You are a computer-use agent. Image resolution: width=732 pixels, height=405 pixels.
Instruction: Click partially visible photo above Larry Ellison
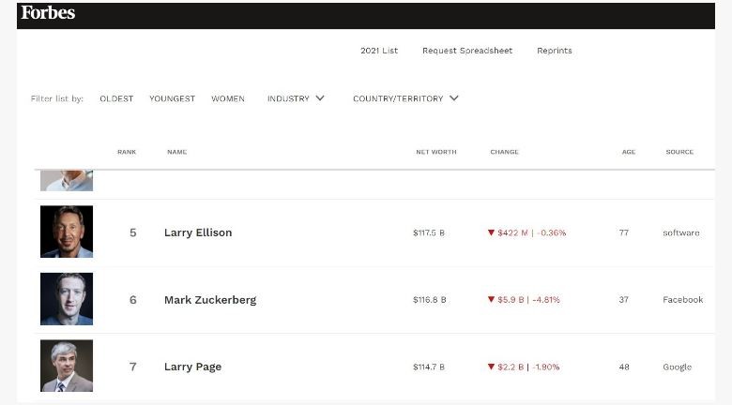[x=67, y=181]
